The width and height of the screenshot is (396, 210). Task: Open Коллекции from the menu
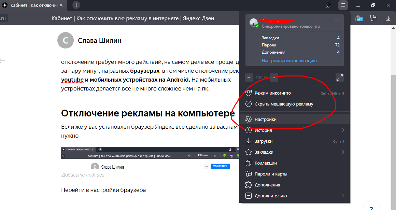tap(266, 163)
